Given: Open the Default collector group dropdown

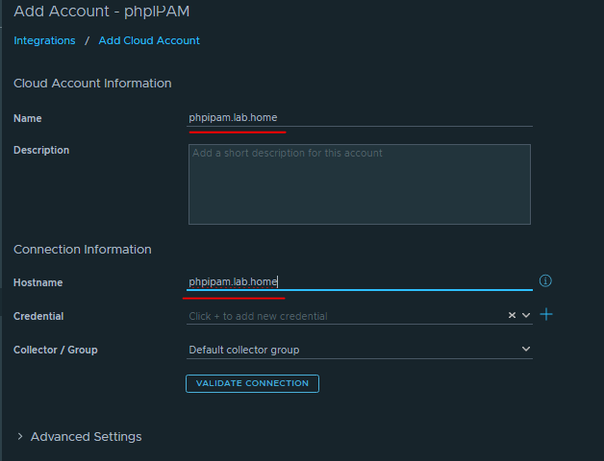Looking at the screenshot, I should (x=359, y=350).
